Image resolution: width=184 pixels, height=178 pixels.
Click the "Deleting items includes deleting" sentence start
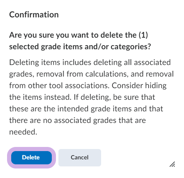(x=65, y=62)
